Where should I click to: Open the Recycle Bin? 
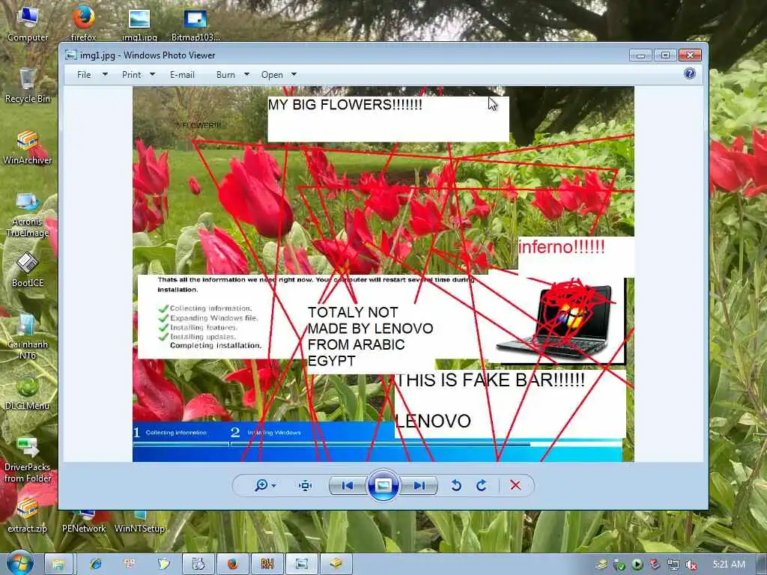click(28, 85)
